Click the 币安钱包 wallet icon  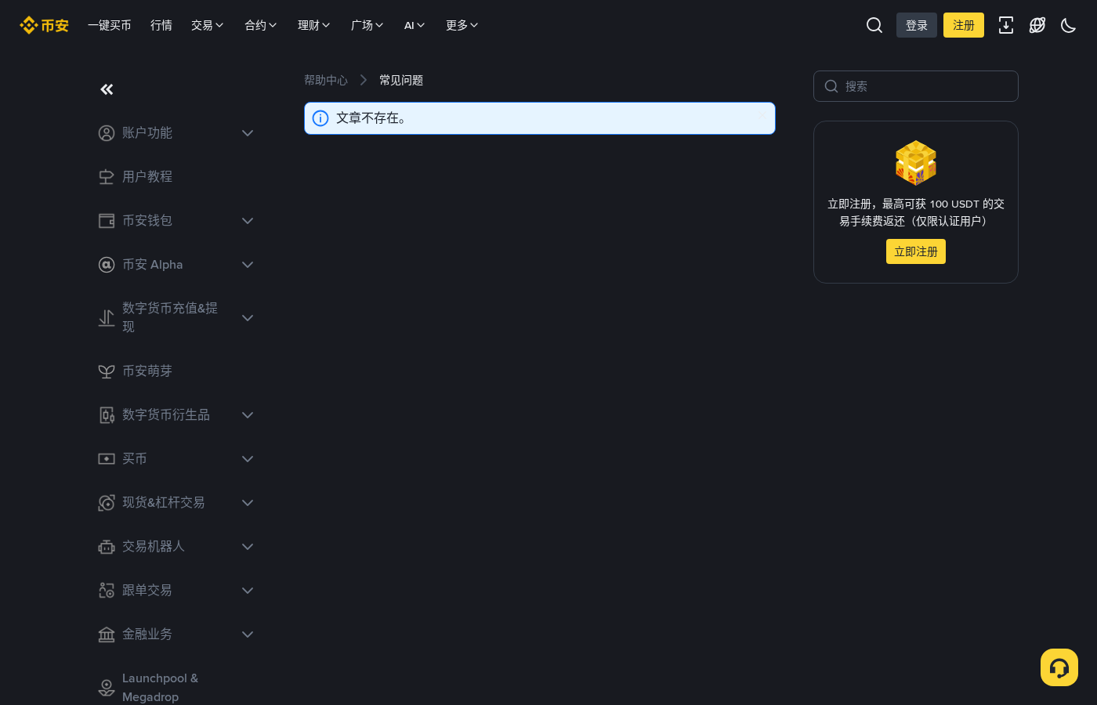click(x=107, y=221)
